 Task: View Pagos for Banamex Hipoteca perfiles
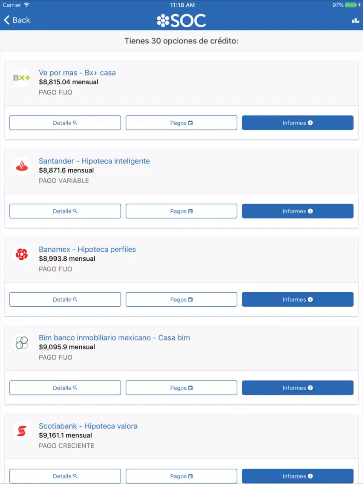point(181,300)
